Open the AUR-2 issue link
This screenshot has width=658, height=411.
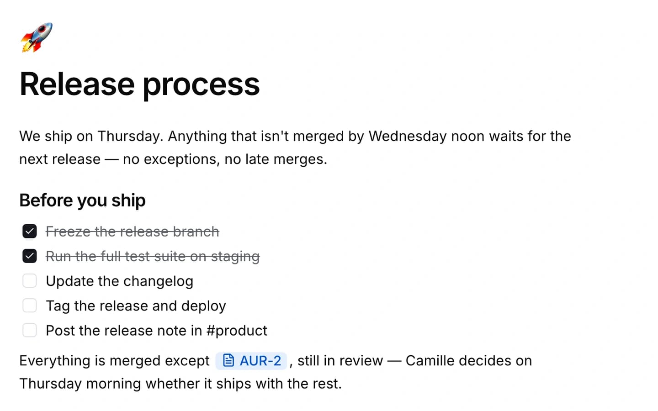(x=251, y=360)
